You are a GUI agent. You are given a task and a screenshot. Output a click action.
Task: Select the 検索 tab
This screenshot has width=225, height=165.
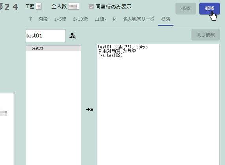[x=166, y=19]
